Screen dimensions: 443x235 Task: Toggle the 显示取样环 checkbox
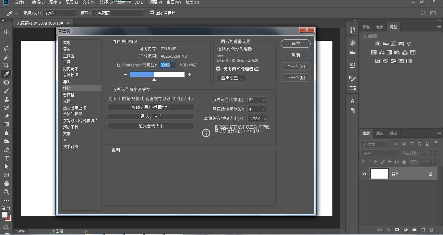click(x=152, y=13)
